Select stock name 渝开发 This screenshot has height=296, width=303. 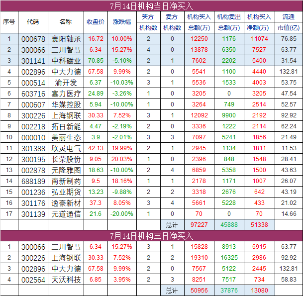tap(66, 83)
